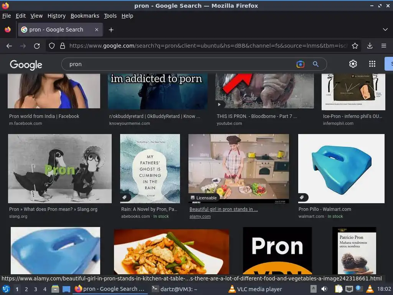Open the File menu
393x295 pixels.
click(x=7, y=16)
